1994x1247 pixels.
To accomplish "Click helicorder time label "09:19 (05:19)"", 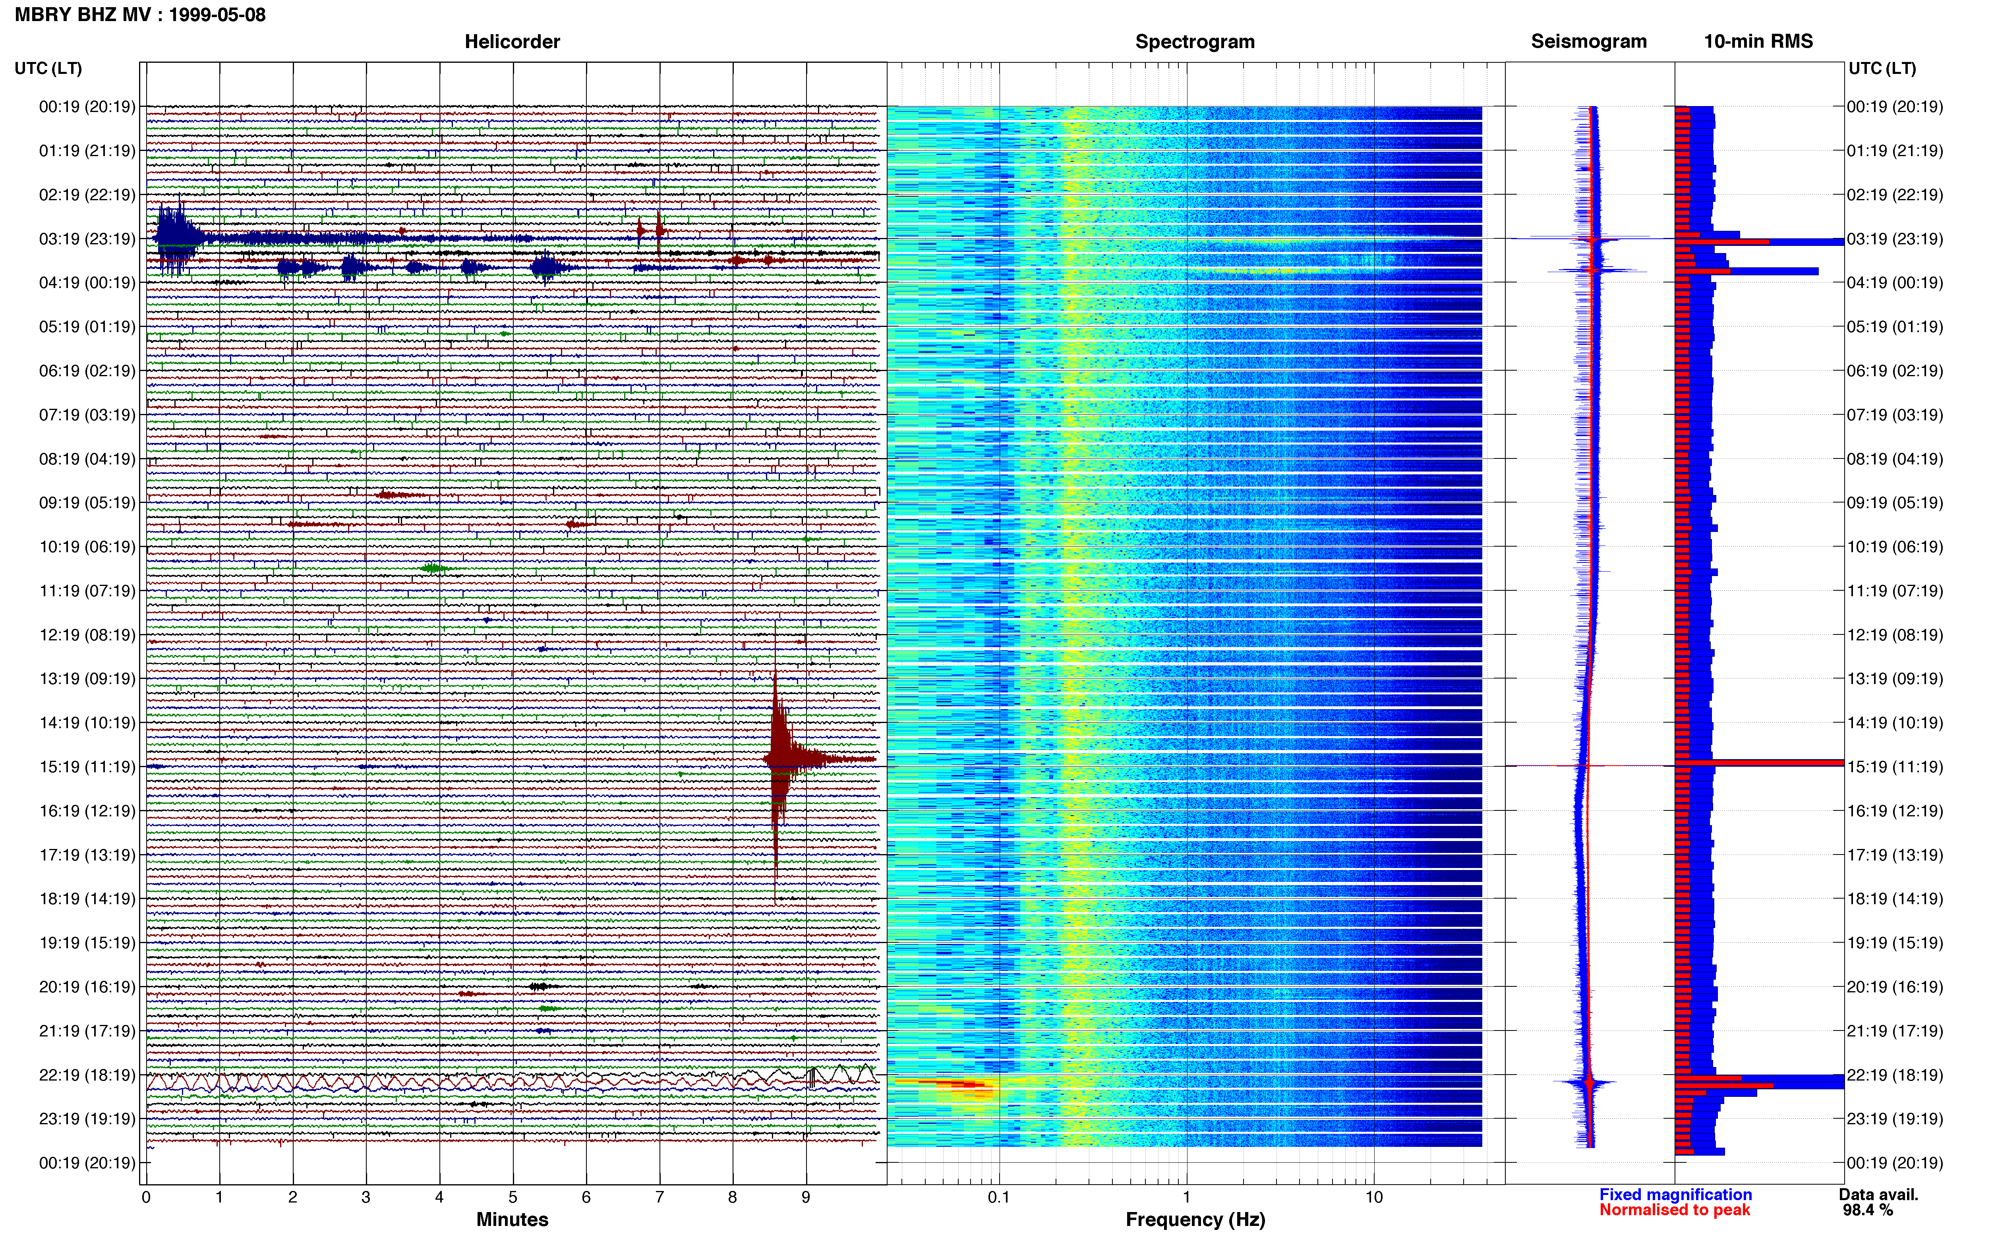I will [87, 503].
